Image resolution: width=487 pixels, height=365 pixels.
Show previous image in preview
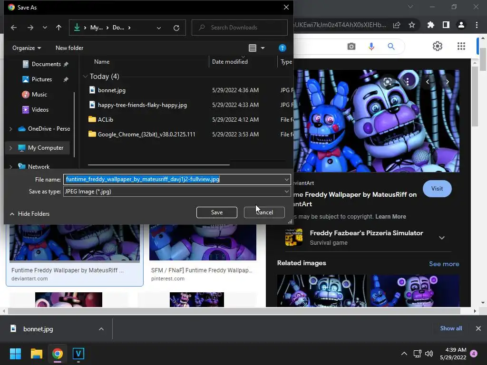coord(428,82)
